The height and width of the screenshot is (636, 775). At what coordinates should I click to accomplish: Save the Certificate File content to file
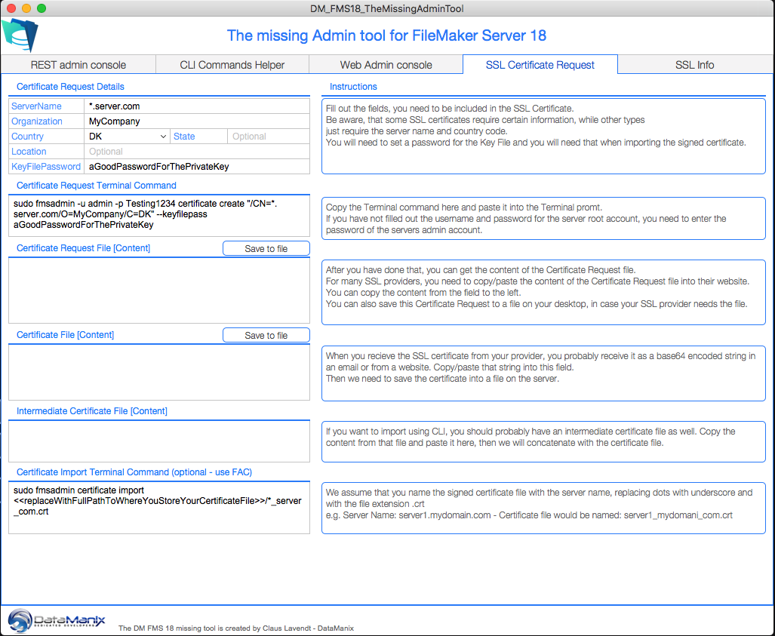(266, 336)
